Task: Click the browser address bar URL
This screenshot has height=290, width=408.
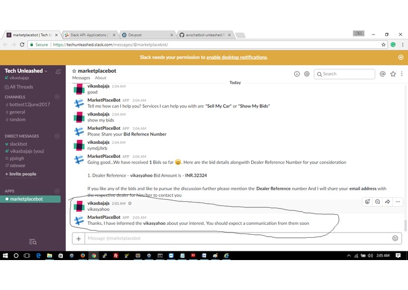Action: click(110, 45)
